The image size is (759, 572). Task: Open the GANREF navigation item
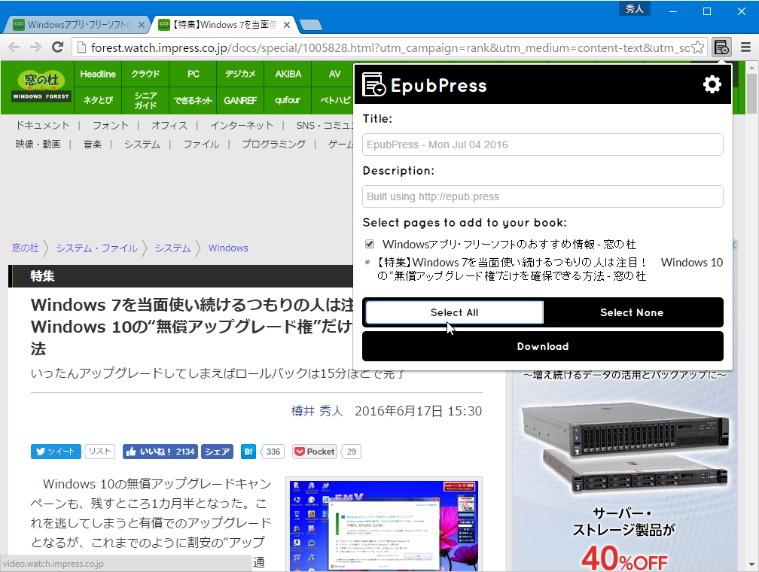pyautogui.click(x=240, y=101)
